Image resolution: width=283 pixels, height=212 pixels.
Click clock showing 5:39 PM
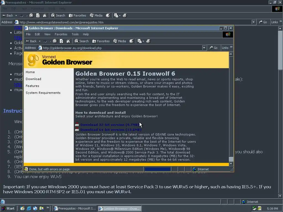click(272, 209)
